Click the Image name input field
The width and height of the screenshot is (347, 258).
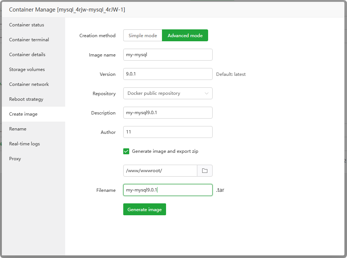168,55
